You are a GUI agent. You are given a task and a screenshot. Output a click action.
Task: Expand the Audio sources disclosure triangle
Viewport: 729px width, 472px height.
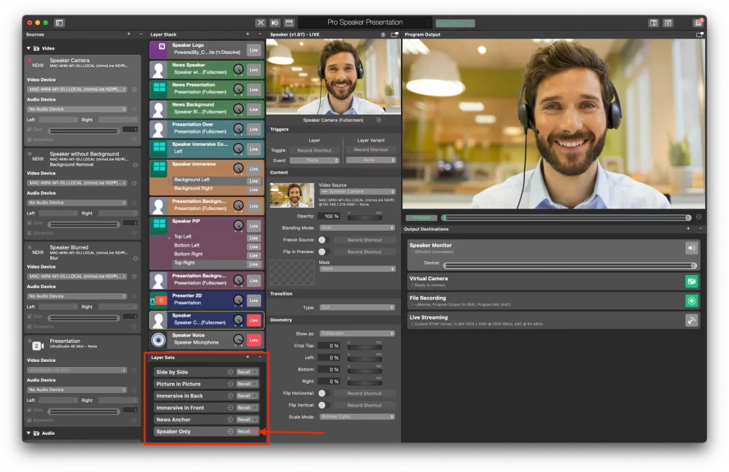coord(28,433)
